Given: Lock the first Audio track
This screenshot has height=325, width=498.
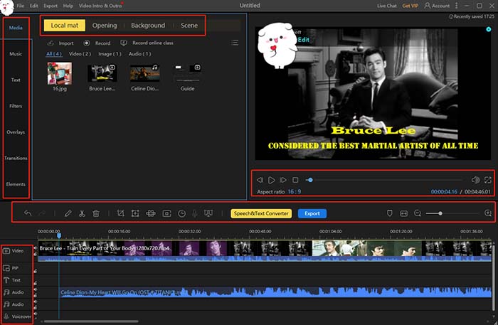Looking at the screenshot, I should coord(36,295).
